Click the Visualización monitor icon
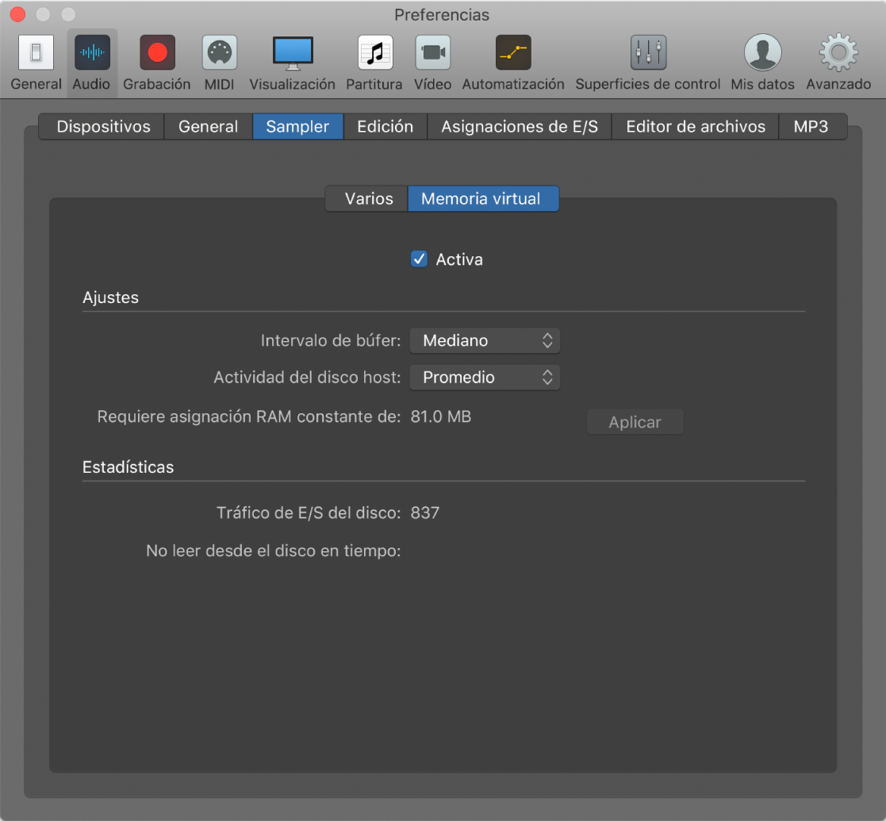 [x=292, y=53]
